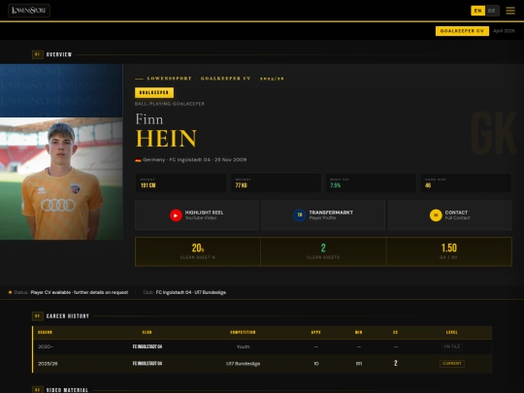Click the On File level badge
The width and height of the screenshot is (524, 393).
pyautogui.click(x=452, y=346)
